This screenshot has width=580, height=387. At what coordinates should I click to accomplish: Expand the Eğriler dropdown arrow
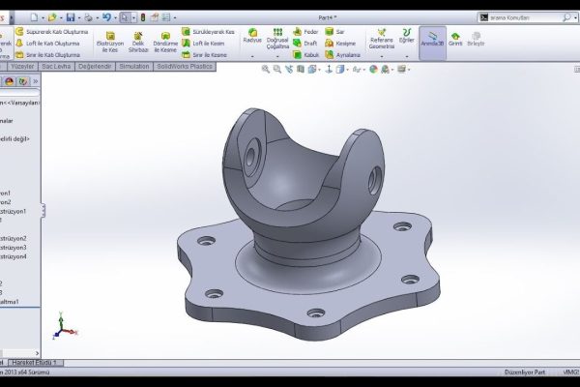(407, 56)
